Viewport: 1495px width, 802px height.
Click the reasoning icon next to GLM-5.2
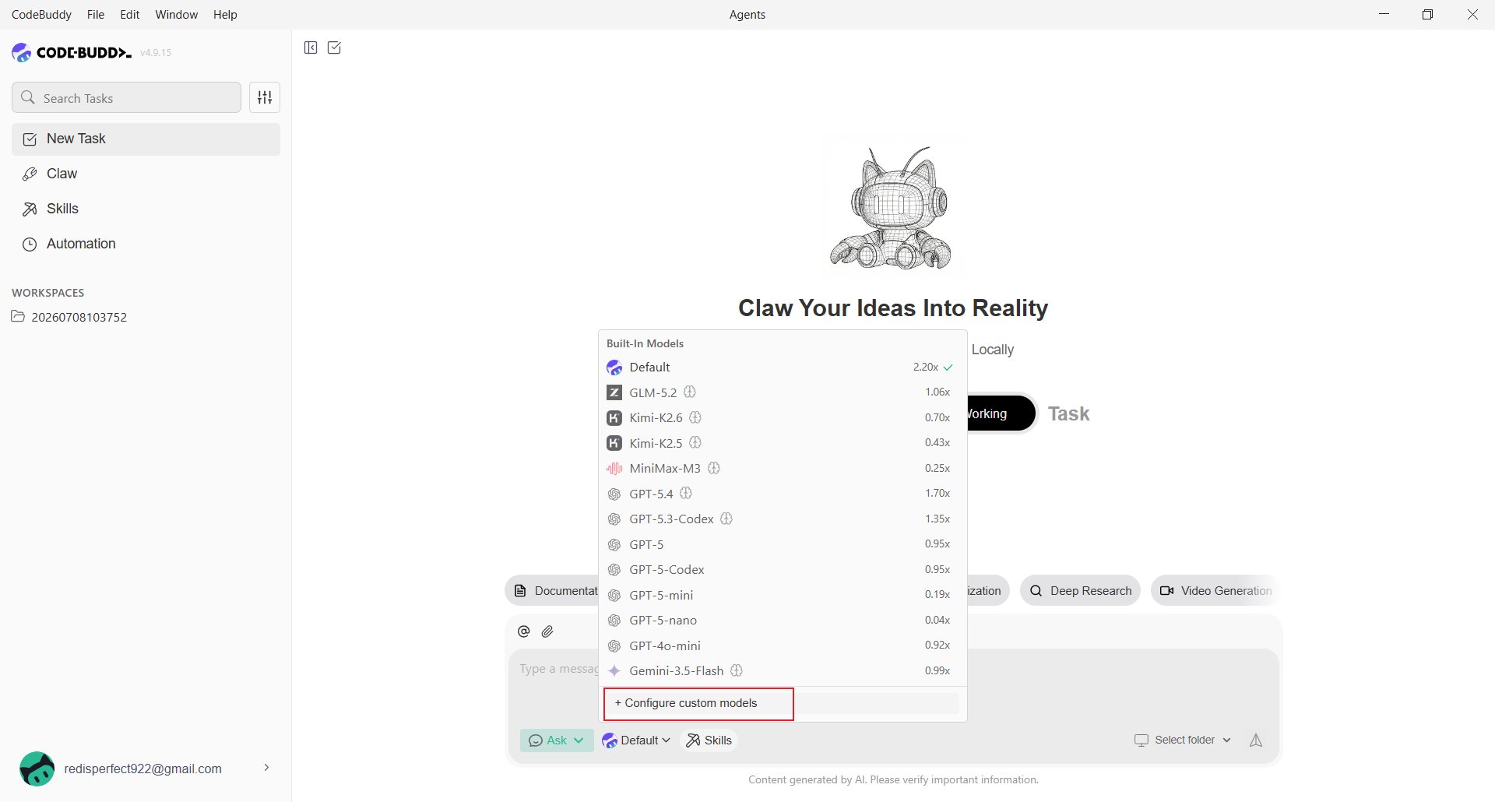(x=690, y=392)
